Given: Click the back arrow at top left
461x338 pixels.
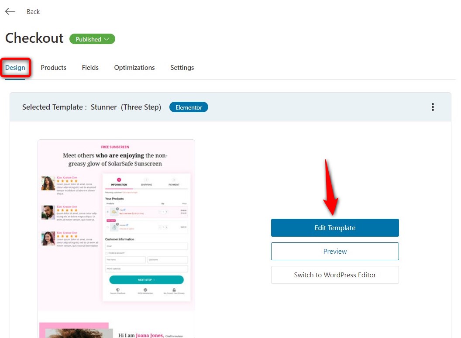Looking at the screenshot, I should pos(10,11).
